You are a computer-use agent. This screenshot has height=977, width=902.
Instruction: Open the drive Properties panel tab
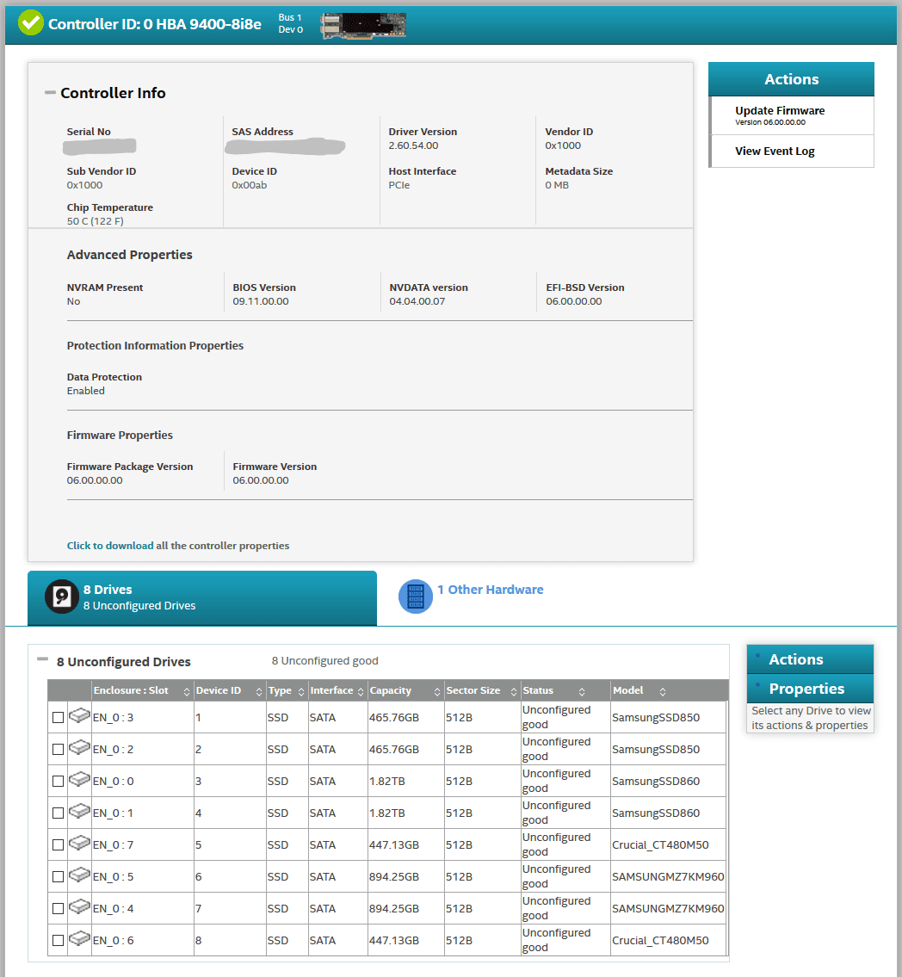810,689
